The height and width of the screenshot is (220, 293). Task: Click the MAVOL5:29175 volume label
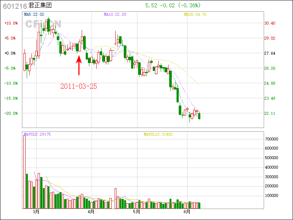tap(37, 134)
